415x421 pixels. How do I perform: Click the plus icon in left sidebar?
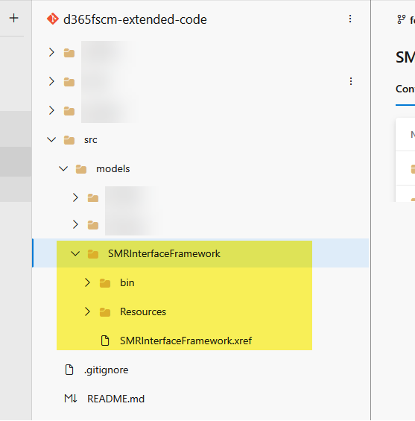(x=13, y=19)
